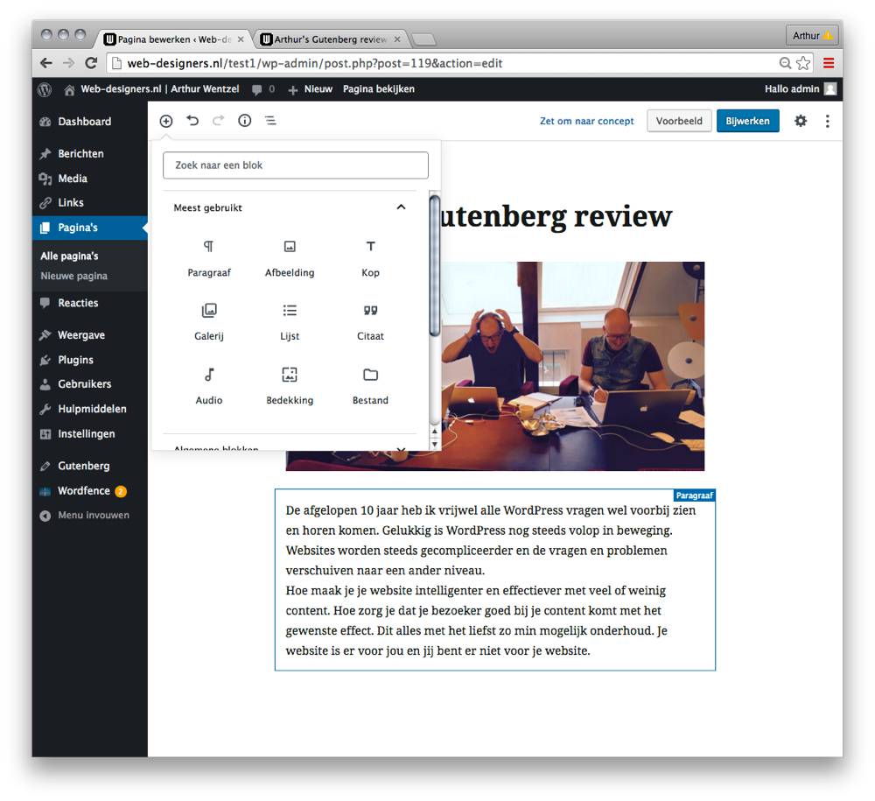The height and width of the screenshot is (801, 875).
Task: Expand the Algemene blokken section
Action: [401, 448]
